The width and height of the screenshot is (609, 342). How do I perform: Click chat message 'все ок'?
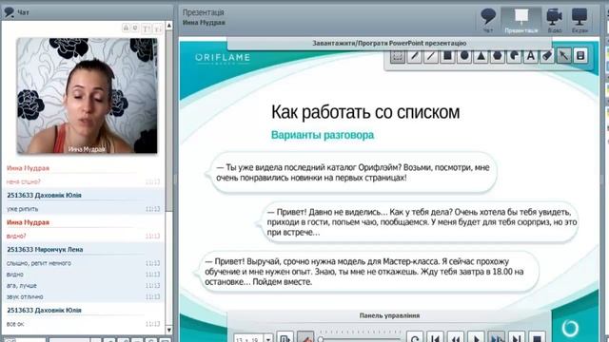point(15,324)
